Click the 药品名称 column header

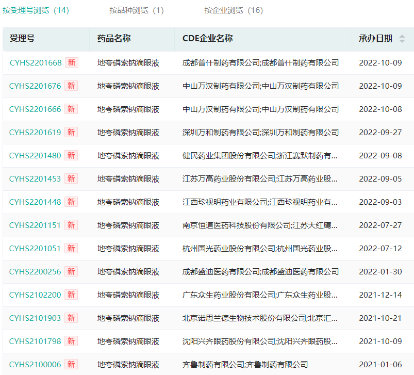tap(114, 38)
